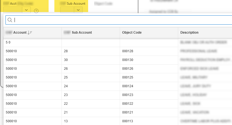232x125 pixels.
Task: Click the help question mark icon
Action: (36, 11)
